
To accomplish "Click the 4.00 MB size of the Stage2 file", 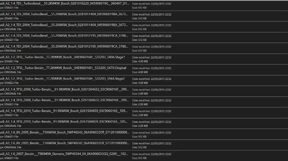I will [140, 83].
